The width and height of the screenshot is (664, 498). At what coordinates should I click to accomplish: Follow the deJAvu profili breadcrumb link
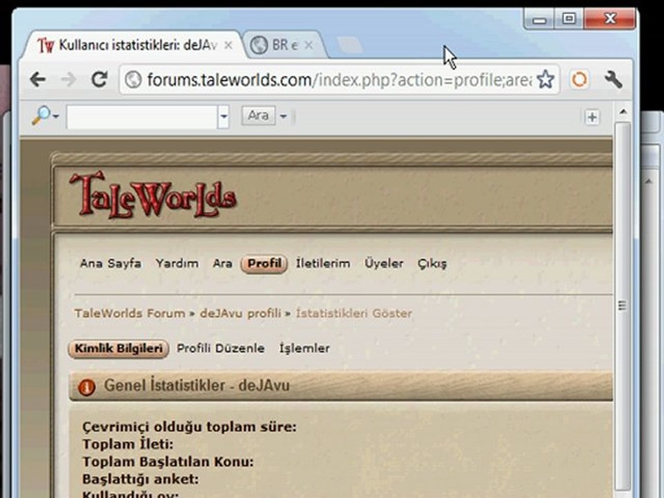pos(240,313)
